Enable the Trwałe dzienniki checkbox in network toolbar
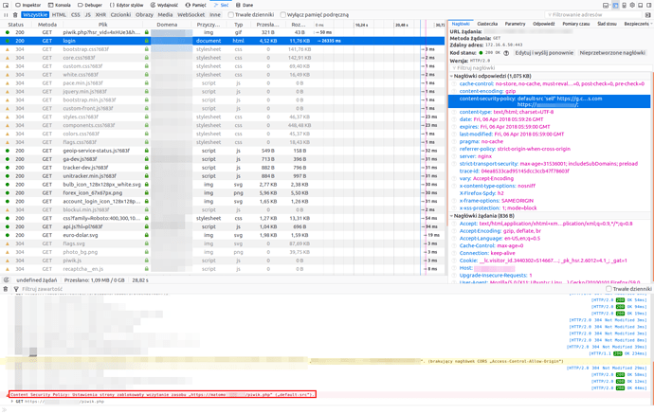The height and width of the screenshot is (414, 654). coord(230,14)
